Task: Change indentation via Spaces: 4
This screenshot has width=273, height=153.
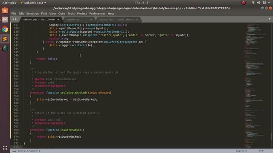Action: pos(241,151)
